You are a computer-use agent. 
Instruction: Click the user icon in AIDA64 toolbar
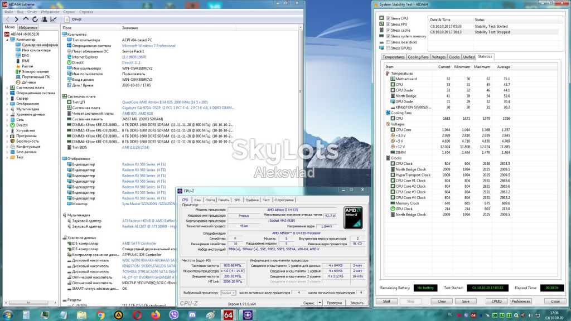point(44,20)
